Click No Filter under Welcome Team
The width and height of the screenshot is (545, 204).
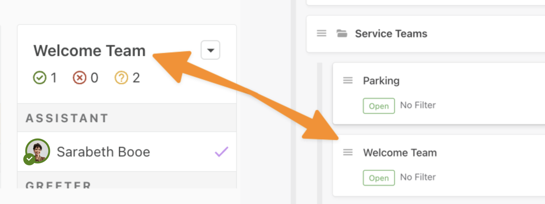point(418,177)
